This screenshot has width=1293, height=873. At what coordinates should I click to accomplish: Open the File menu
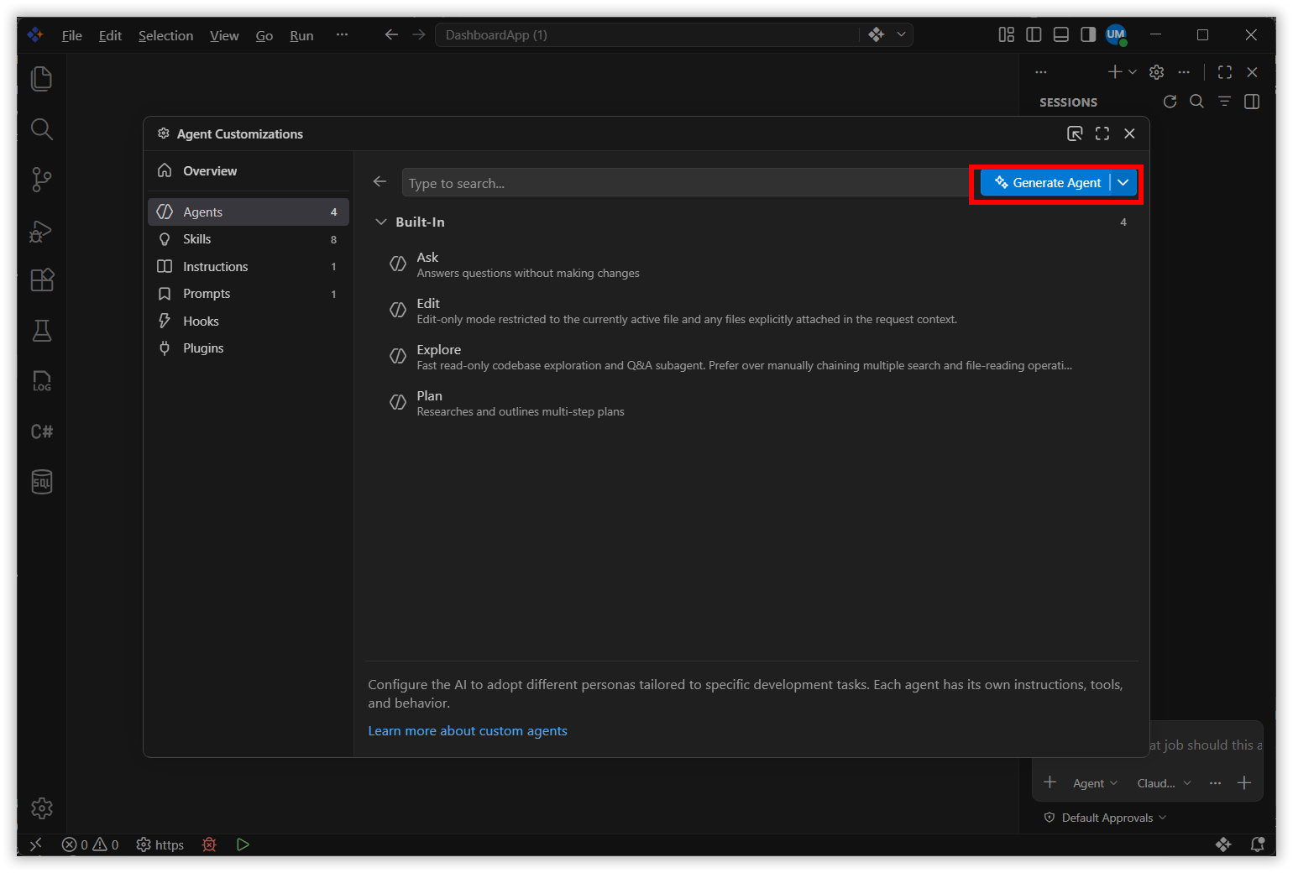point(72,35)
